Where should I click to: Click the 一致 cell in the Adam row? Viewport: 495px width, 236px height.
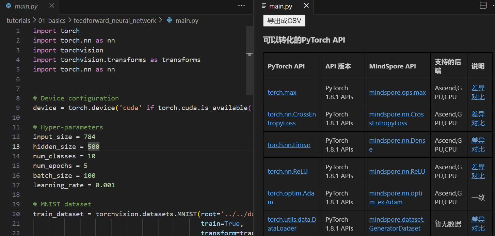click(478, 198)
